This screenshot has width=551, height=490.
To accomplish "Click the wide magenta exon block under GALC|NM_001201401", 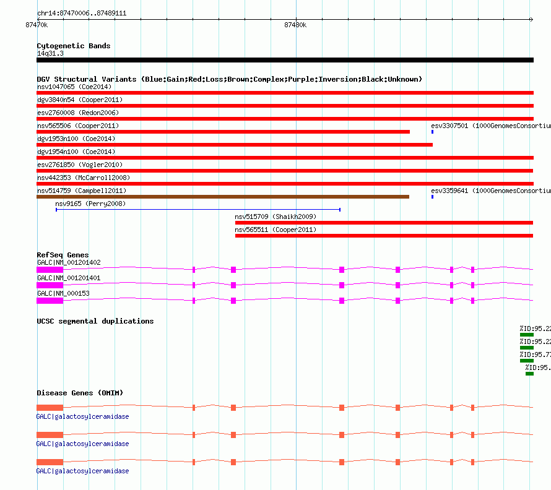I will tap(50, 285).
